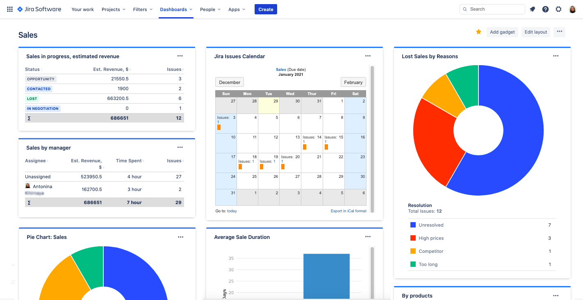Click Export in iCal format link
This screenshot has width=583, height=300.
[348, 211]
